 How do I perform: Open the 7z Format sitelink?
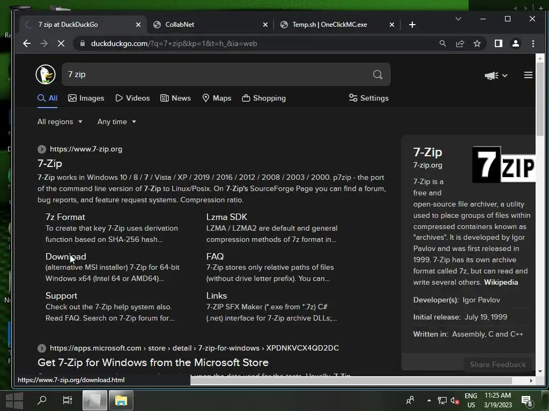click(65, 217)
